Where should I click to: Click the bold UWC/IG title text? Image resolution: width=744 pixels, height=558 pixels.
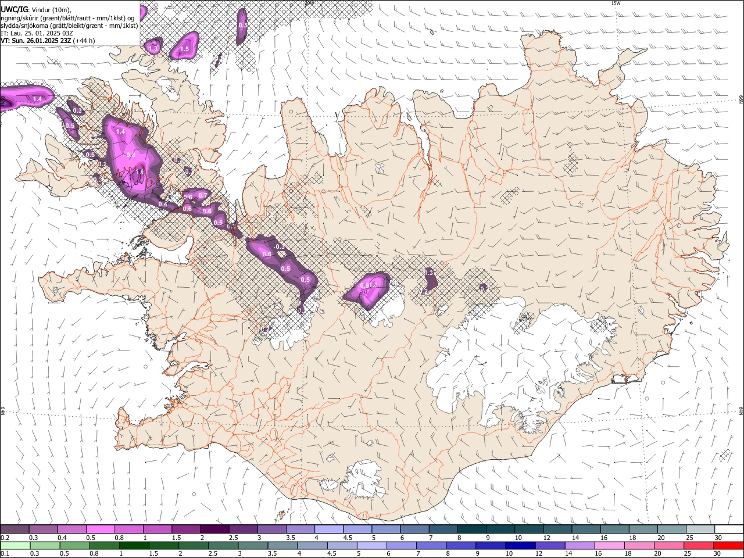[x=14, y=9]
